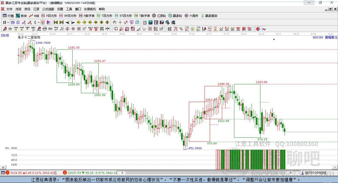Select the crosshair cursor tool
Image resolution: width=338 pixels, height=183 pixels.
click(120, 22)
